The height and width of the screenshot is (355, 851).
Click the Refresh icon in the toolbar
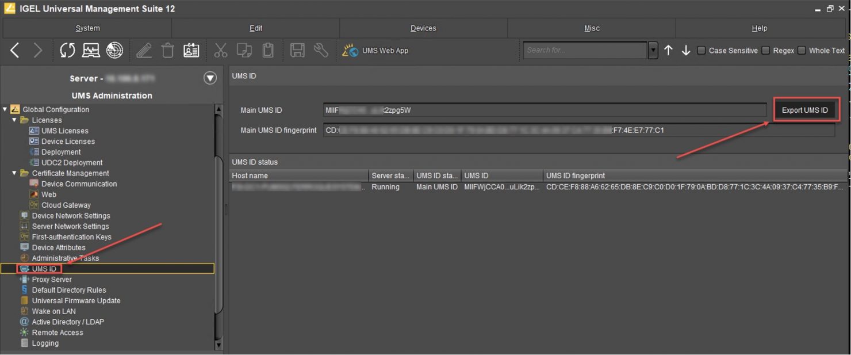click(x=67, y=50)
